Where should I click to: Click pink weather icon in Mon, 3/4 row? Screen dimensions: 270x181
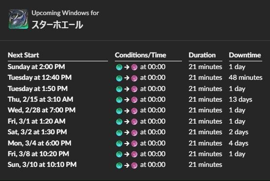[x=134, y=144]
